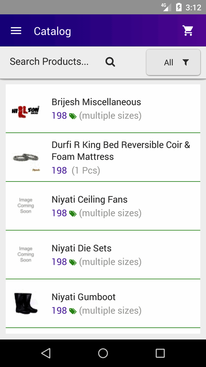Type in the Search Products field
The width and height of the screenshot is (206, 367).
49,62
